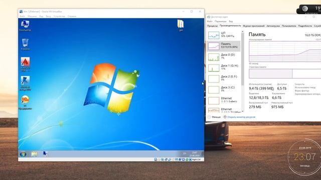This screenshot has height=180, width=321.
Task: Click the sidebar scrollbar up arrow
Action: click(x=243, y=31)
